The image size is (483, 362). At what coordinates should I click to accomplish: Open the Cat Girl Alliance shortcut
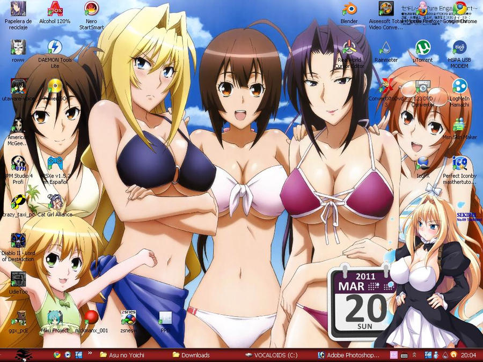click(x=55, y=206)
